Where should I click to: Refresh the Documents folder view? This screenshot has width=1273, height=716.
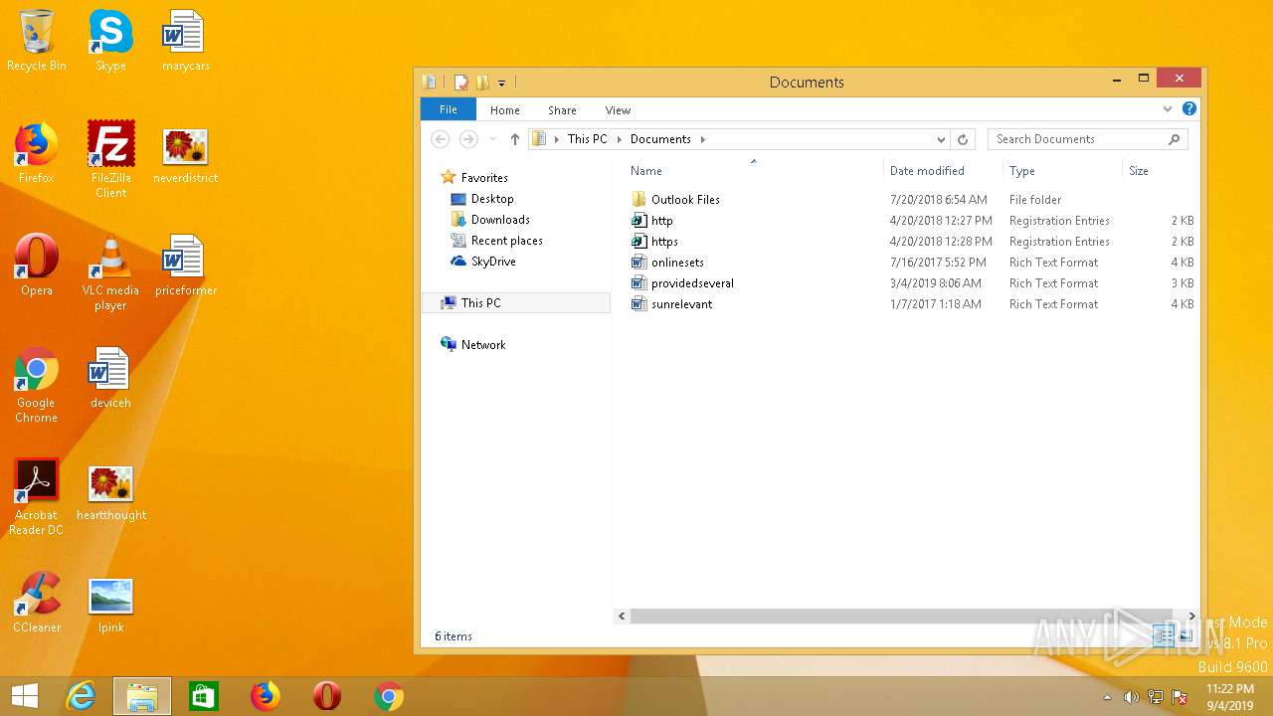click(963, 139)
